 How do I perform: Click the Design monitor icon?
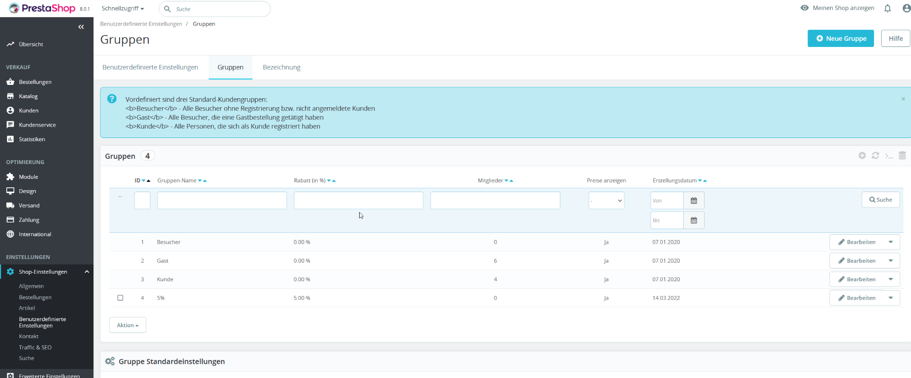click(x=10, y=191)
